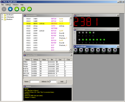Select the DevBoard folder

point(9,15)
